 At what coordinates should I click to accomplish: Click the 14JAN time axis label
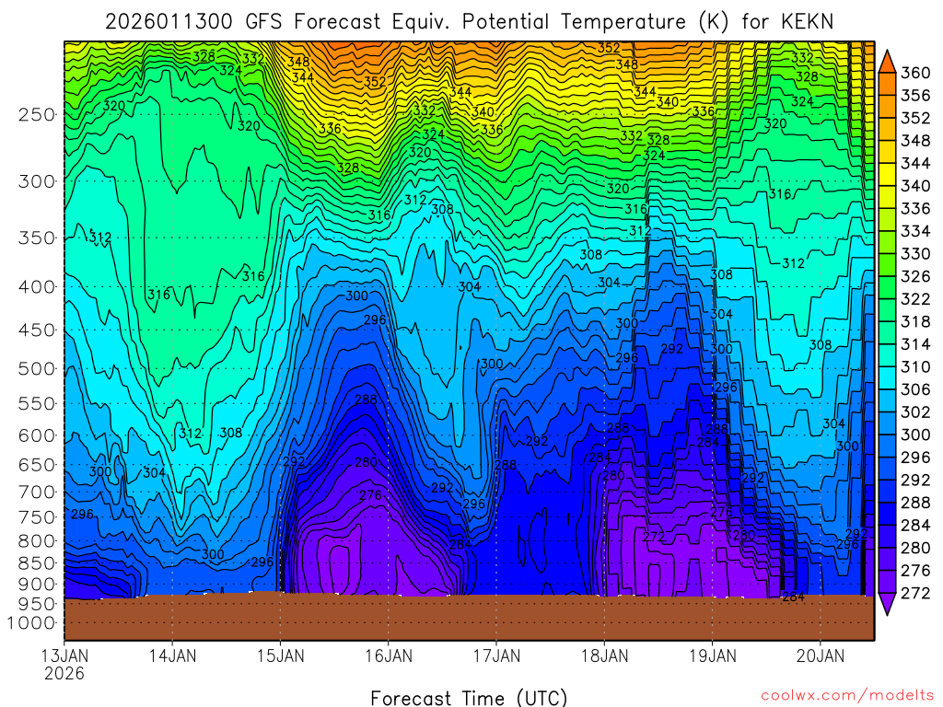pyautogui.click(x=172, y=655)
